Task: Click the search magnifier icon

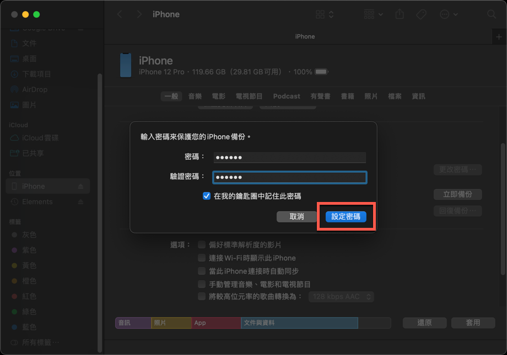Action: point(492,14)
